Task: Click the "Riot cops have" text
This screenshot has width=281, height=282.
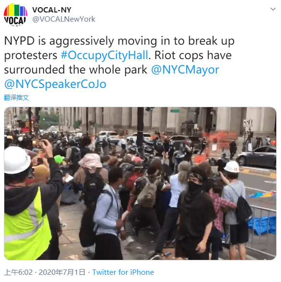Action: point(193,55)
